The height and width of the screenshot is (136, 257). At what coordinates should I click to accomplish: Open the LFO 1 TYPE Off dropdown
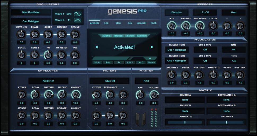205,50
